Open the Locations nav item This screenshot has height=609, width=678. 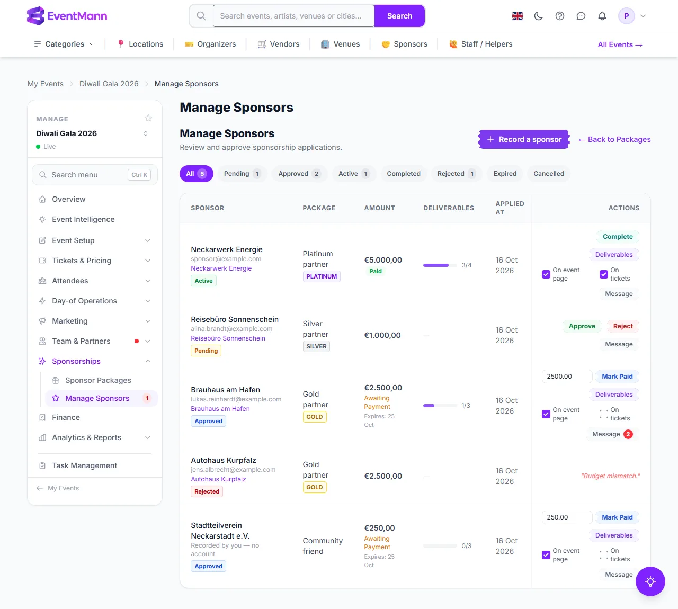click(x=140, y=44)
